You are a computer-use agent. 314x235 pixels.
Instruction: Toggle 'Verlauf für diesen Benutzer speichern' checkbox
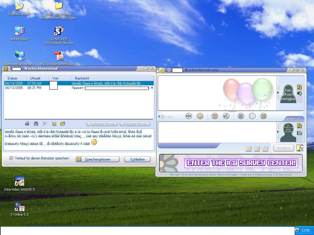click(11, 158)
